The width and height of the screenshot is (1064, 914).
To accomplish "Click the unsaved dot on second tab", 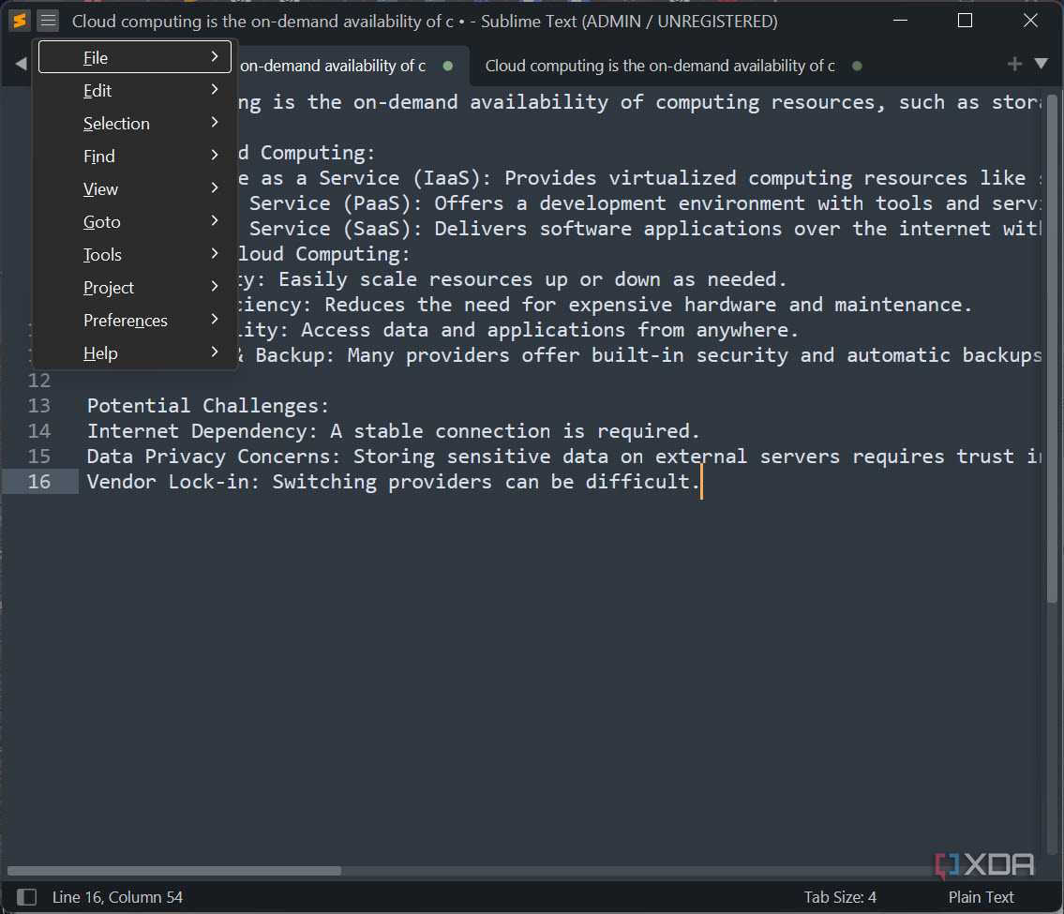I will [x=857, y=66].
